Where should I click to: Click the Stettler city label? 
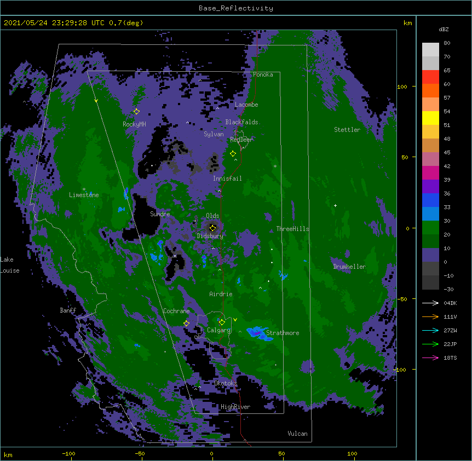[x=347, y=130]
